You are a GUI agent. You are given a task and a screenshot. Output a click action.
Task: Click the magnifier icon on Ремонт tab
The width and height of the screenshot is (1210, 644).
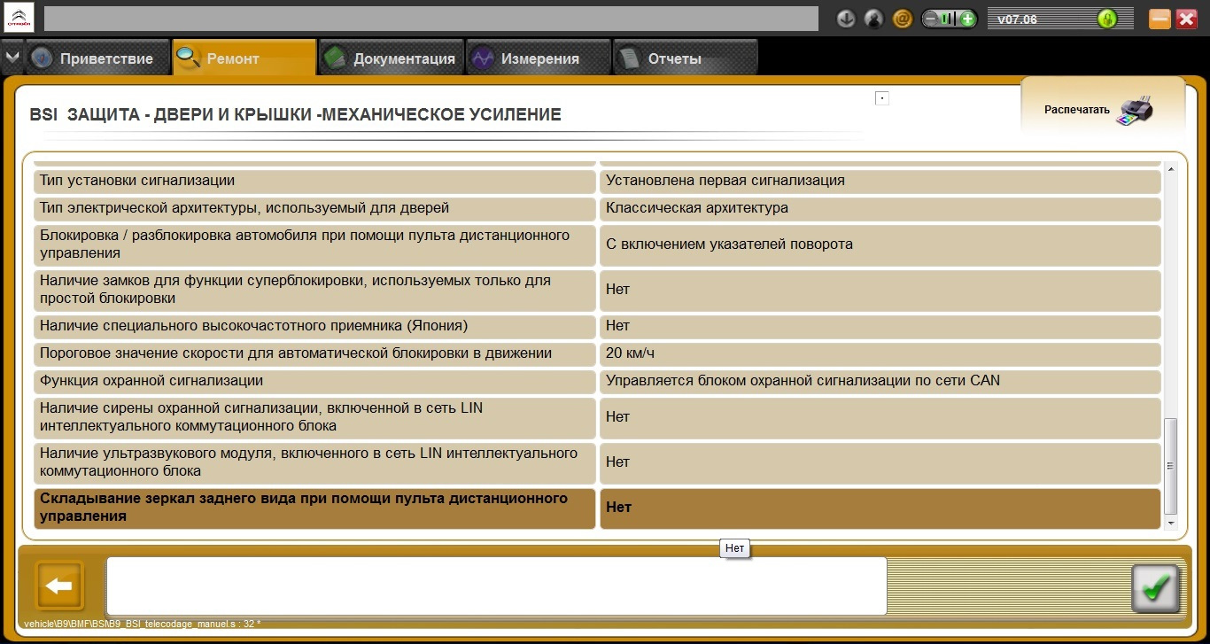click(x=189, y=58)
